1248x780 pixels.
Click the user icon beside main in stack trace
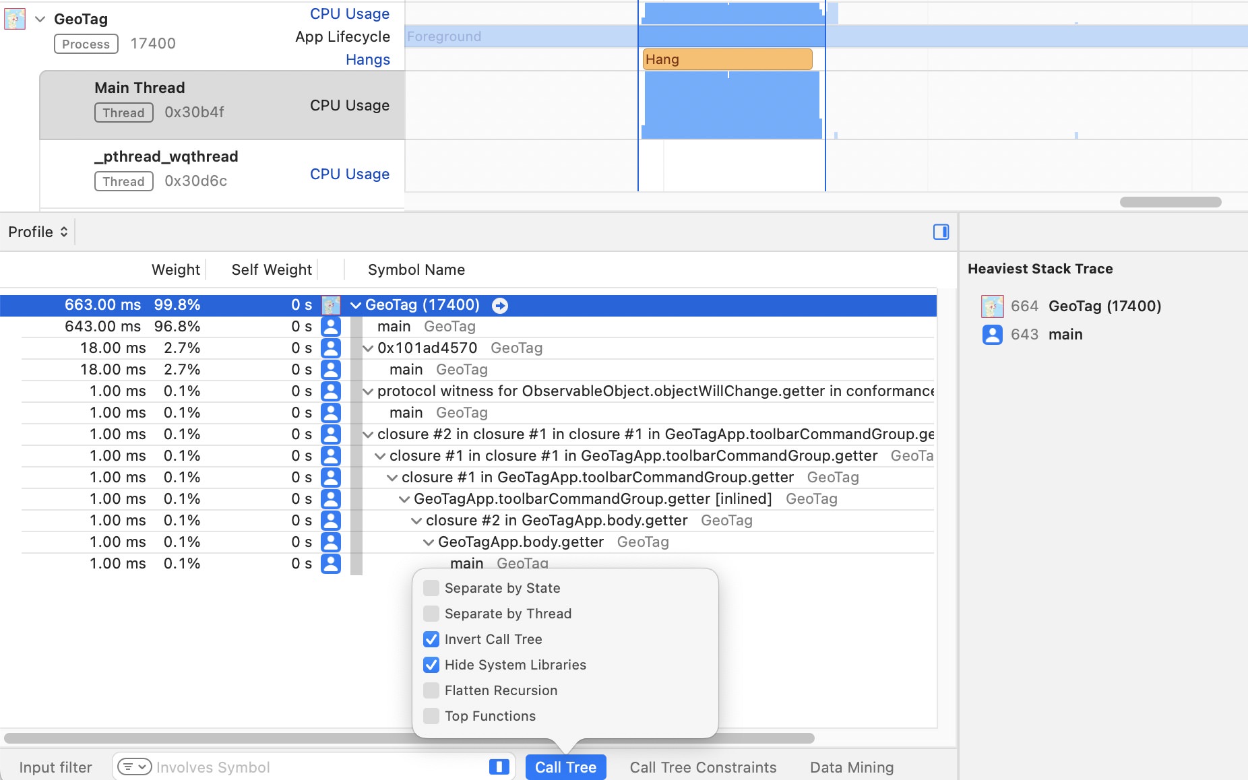pos(992,335)
